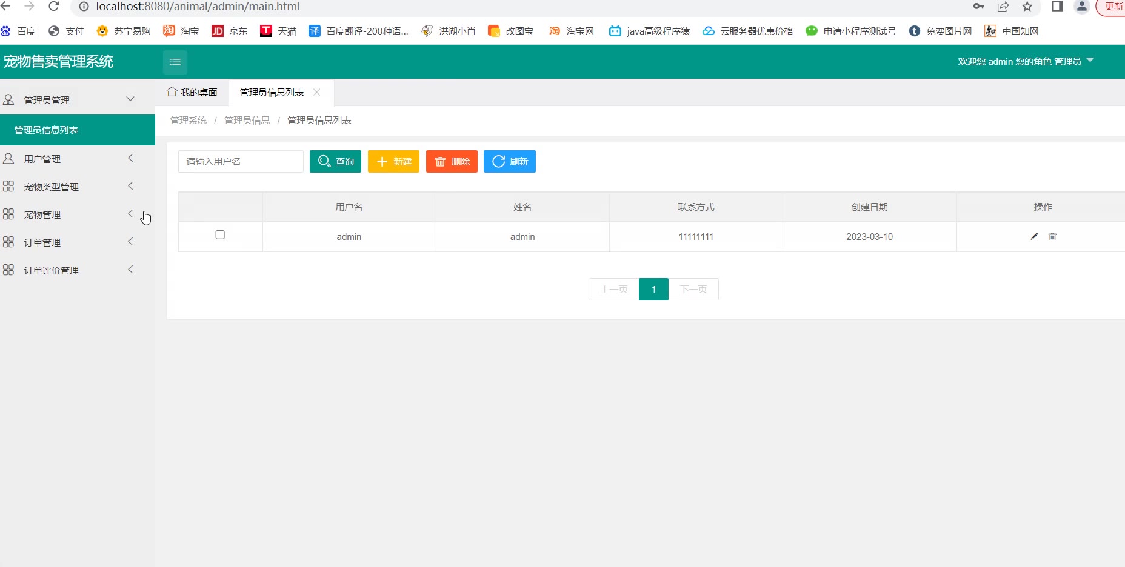This screenshot has height=567, width=1125.
Task: Open the 改图宝 bookmark
Action: click(510, 31)
